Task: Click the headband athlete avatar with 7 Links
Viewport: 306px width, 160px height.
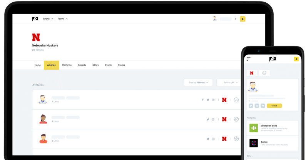Action: click(x=43, y=100)
